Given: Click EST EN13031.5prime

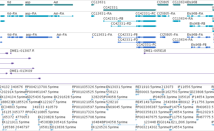Looking at the screenshot, I should coord(119,87).
